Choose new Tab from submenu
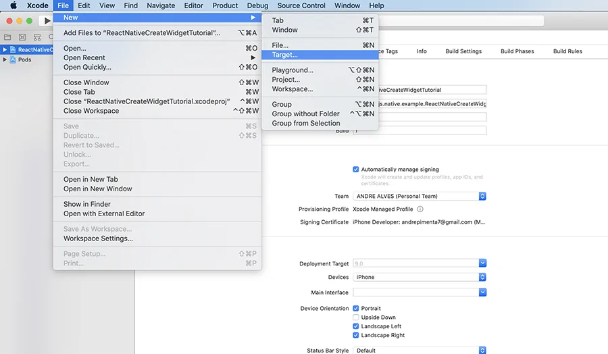The image size is (608, 354). [320, 20]
